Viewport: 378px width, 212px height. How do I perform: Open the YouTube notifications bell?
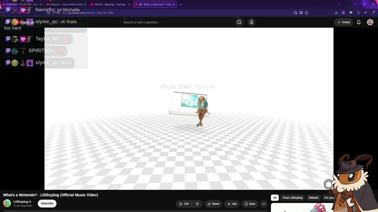coord(359,22)
